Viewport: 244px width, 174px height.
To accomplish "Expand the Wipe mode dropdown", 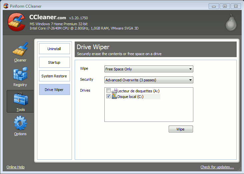I will pyautogui.click(x=149, y=69).
